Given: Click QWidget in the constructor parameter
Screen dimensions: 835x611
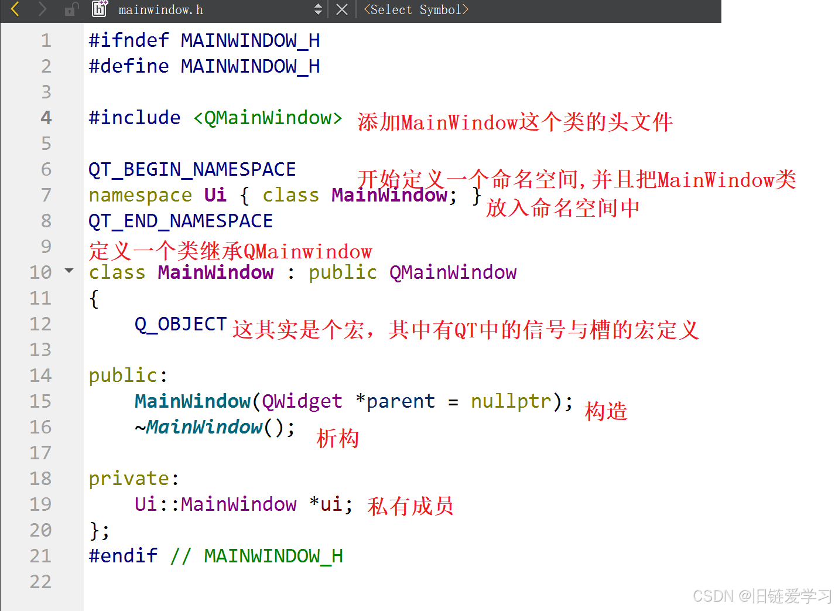Looking at the screenshot, I should [302, 401].
